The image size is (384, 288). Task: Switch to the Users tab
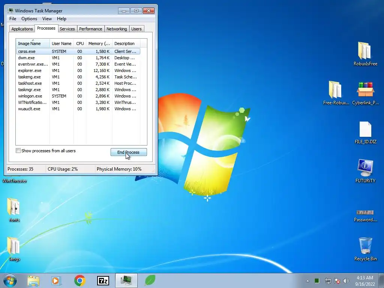coord(136,29)
